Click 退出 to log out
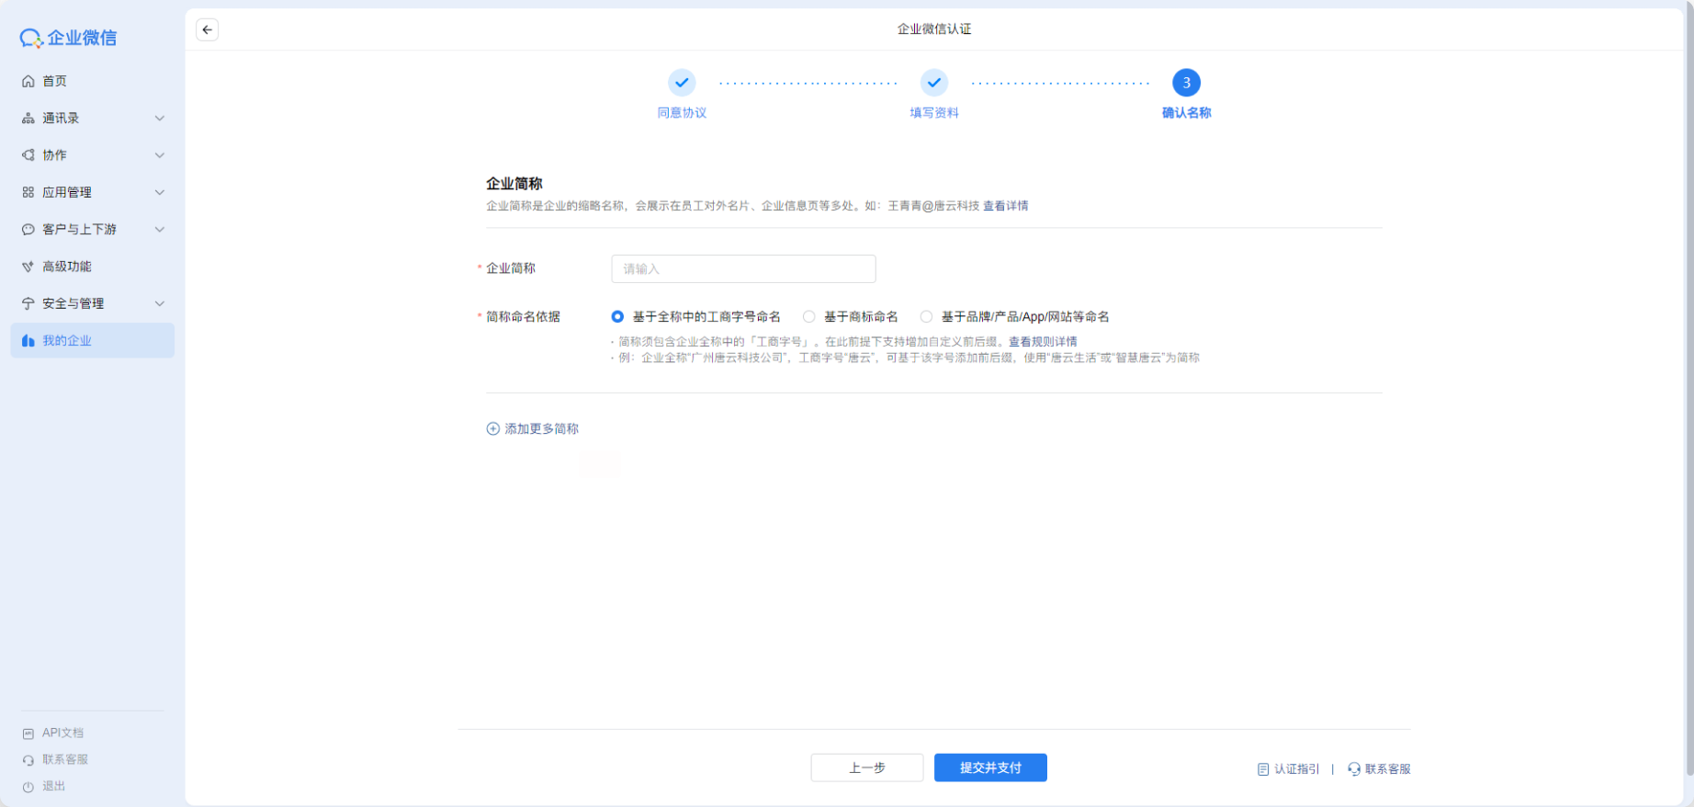Image resolution: width=1694 pixels, height=807 pixels. click(54, 787)
